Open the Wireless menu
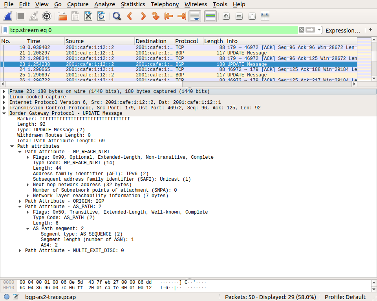377x301 pixels. point(196,4)
